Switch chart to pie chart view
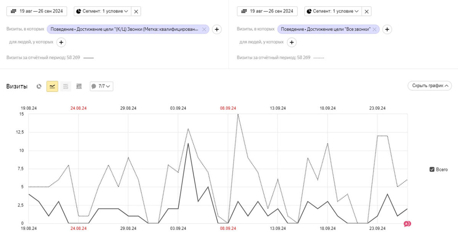The width and height of the screenshot is (458, 238). (x=39, y=86)
